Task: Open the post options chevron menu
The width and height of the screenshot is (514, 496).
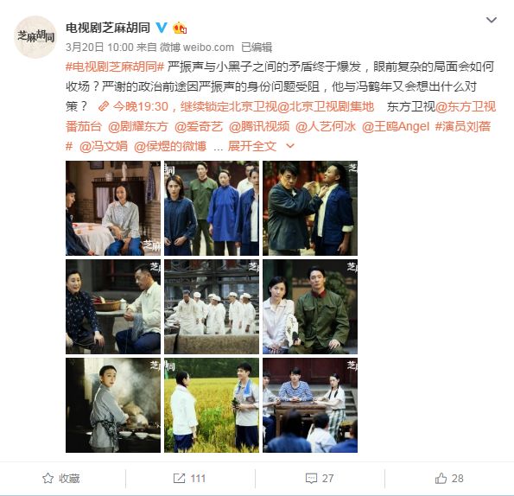Action: 491,20
